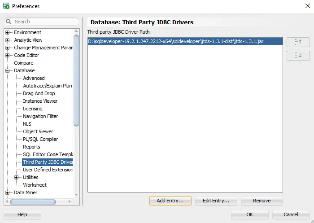314x223 pixels.
Task: Select the Compare preference item
Action: tap(24, 63)
